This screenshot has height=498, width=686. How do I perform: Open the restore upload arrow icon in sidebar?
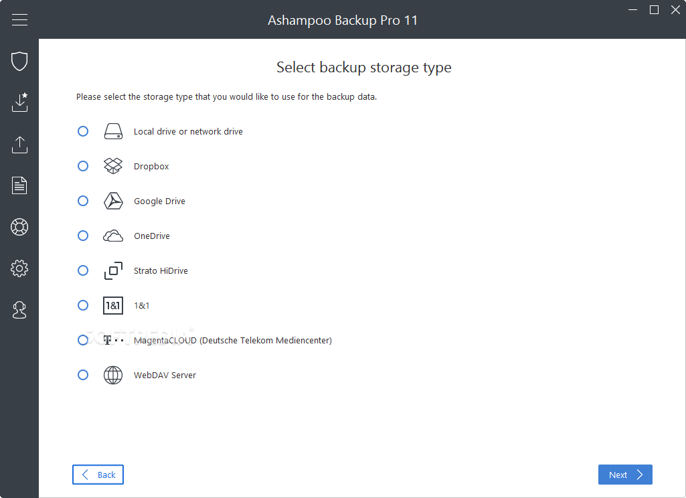pos(19,145)
